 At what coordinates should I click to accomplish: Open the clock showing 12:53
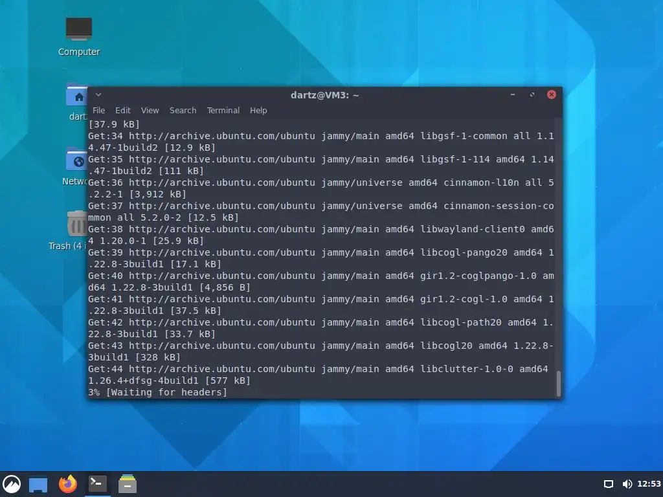649,484
